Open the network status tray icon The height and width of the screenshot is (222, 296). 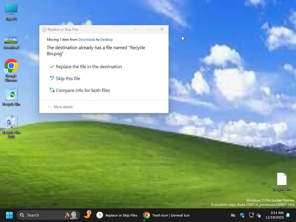coord(251,215)
